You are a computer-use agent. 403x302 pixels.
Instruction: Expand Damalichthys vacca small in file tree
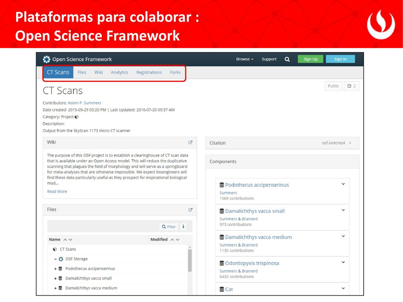click(55, 278)
